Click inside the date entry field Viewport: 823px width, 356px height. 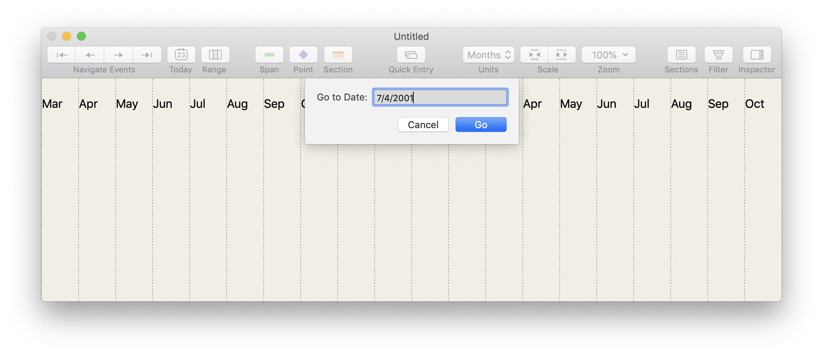[440, 97]
